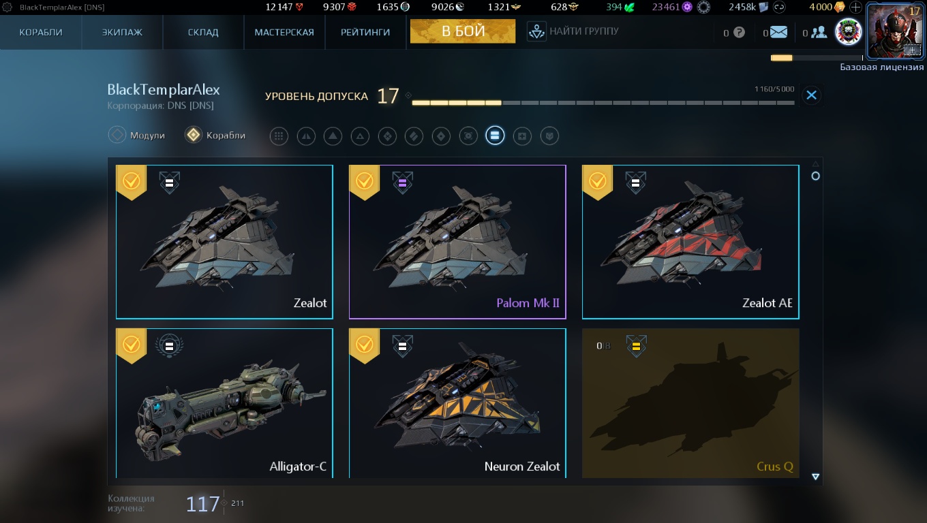Switch to Модули collection view
The image size is (927, 523).
click(x=137, y=136)
